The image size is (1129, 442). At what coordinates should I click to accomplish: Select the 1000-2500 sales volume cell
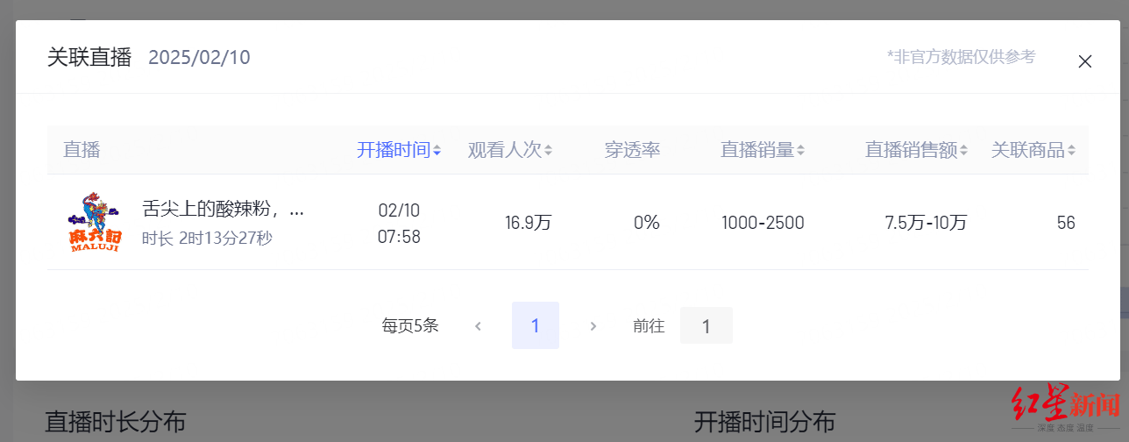[763, 223]
